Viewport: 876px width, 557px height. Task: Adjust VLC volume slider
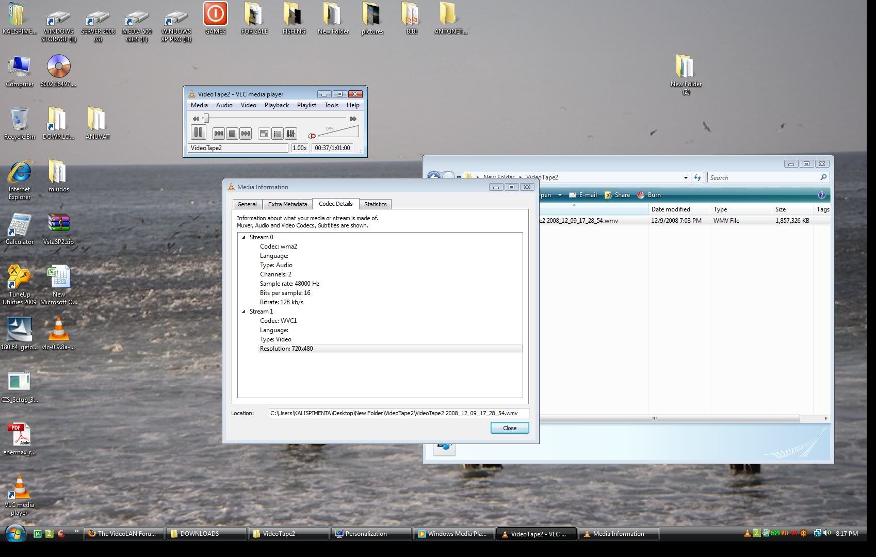(338, 132)
